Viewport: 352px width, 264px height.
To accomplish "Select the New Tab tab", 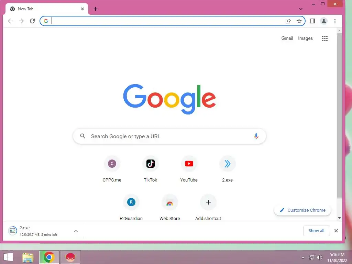I will [46, 9].
